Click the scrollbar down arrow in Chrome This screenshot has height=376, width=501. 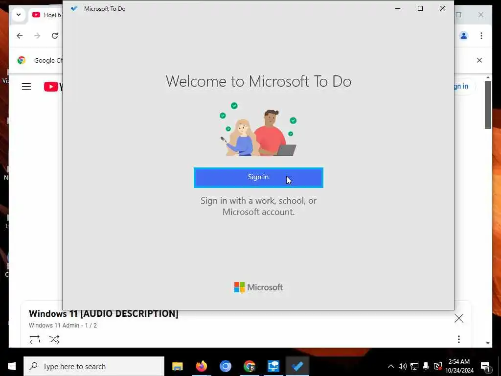click(x=488, y=343)
